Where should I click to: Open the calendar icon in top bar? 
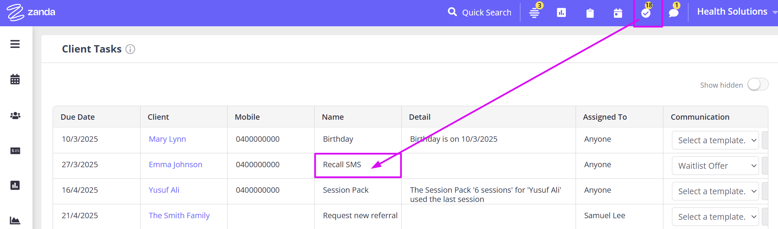(618, 13)
